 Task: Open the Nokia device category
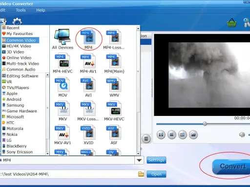tap(10, 134)
